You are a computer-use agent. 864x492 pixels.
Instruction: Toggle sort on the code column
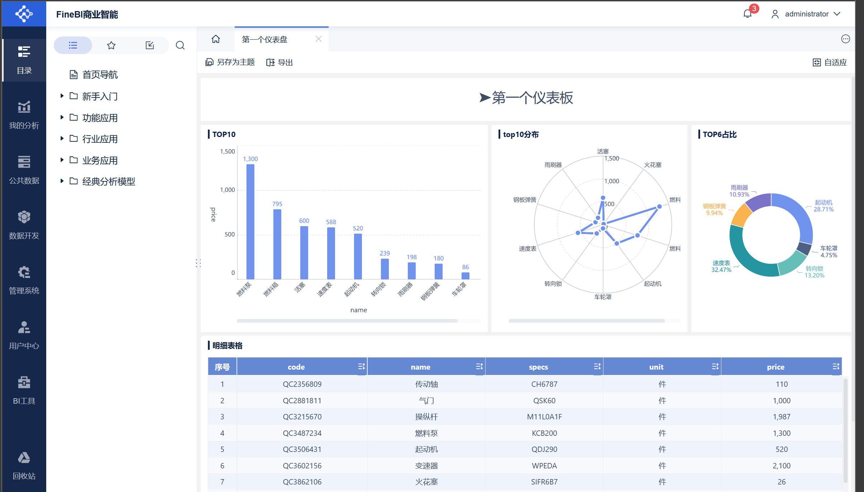361,366
